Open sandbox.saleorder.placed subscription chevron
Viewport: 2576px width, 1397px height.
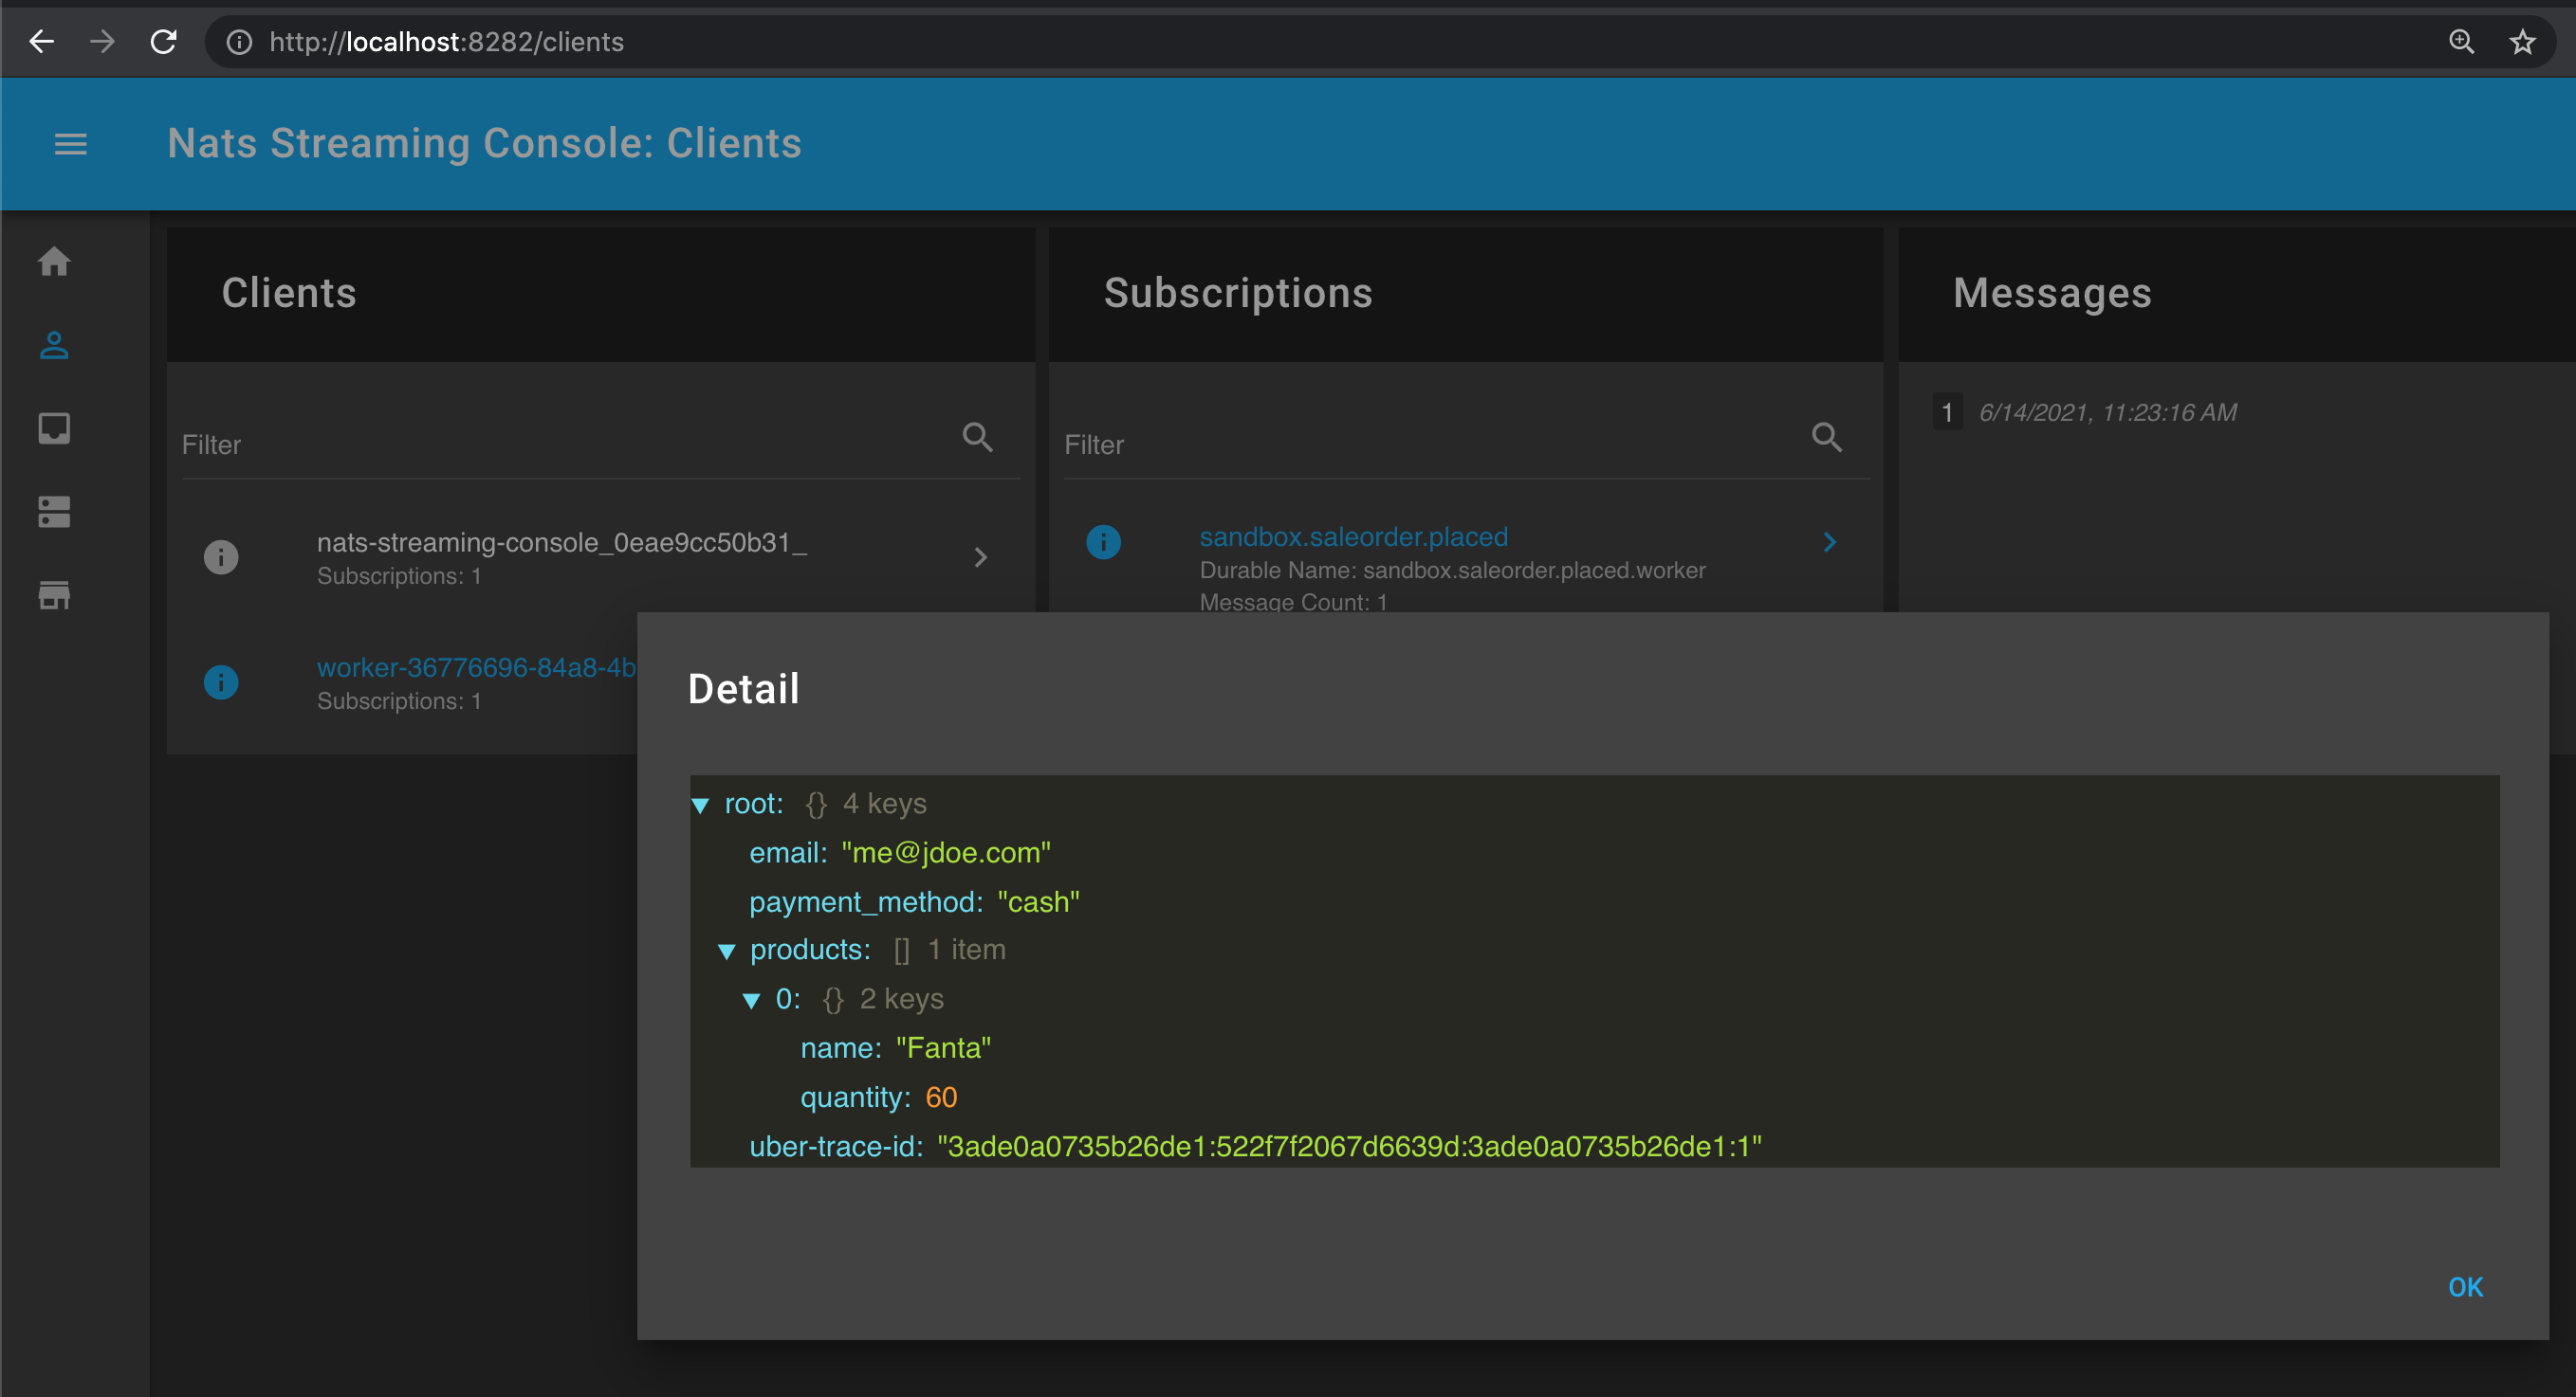(1829, 541)
